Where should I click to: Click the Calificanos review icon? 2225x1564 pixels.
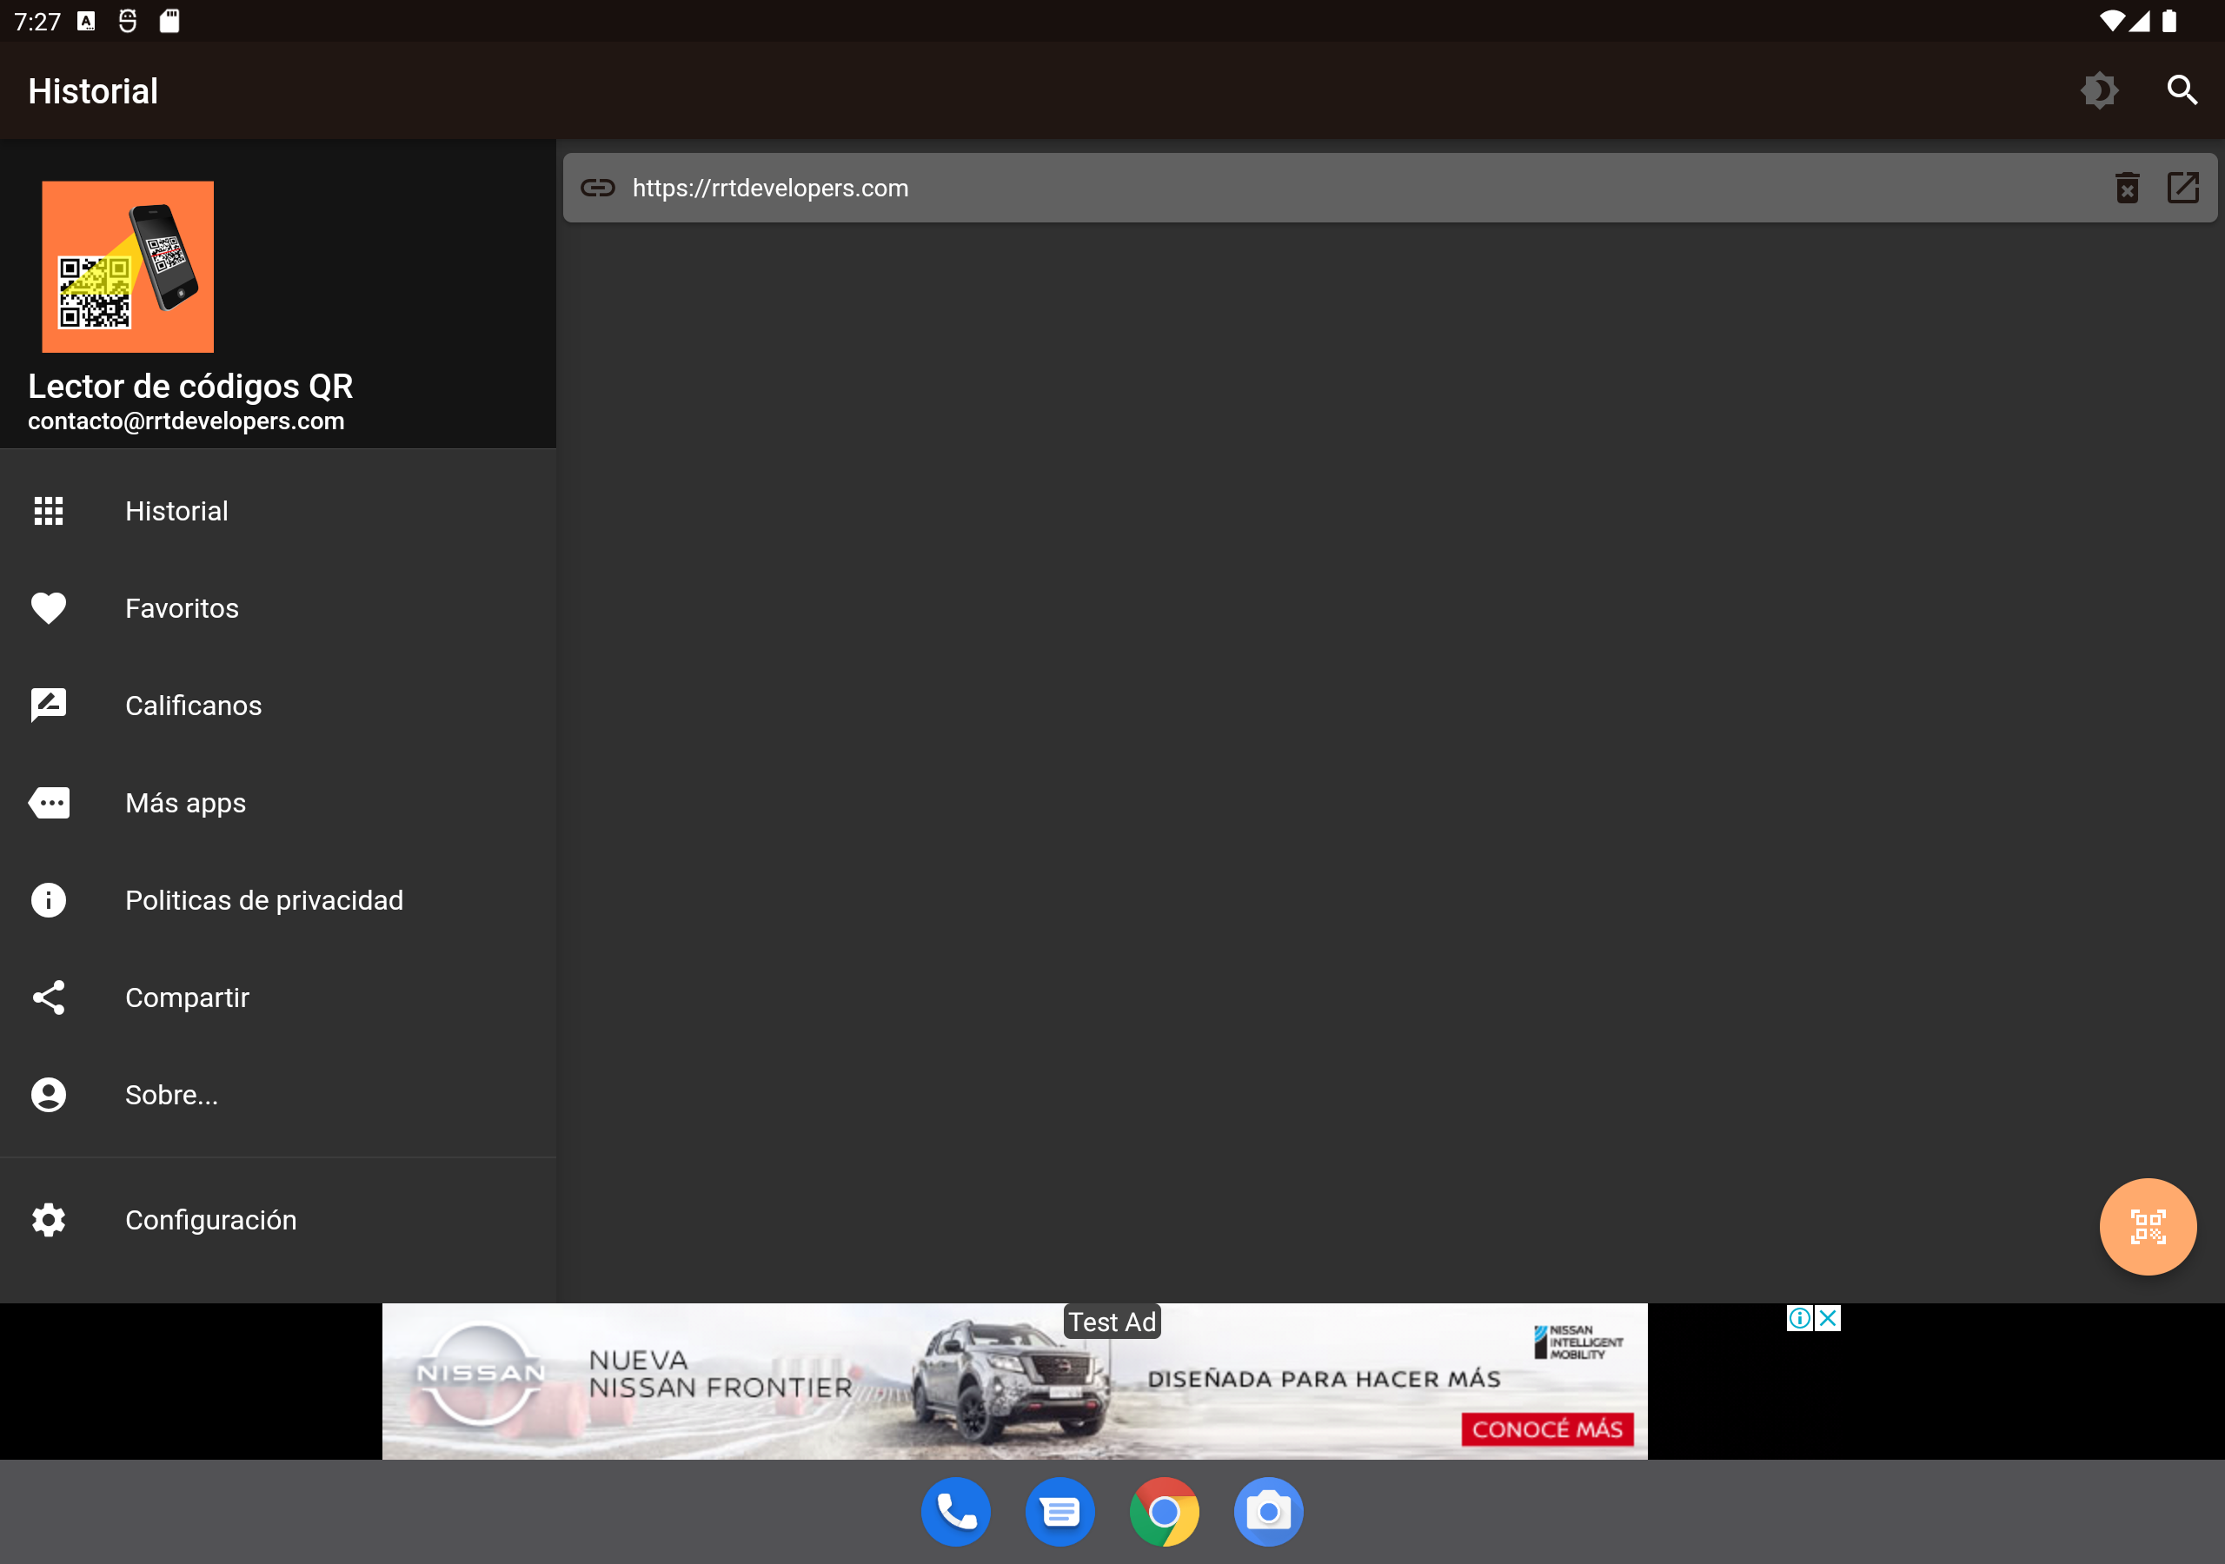[x=49, y=706]
